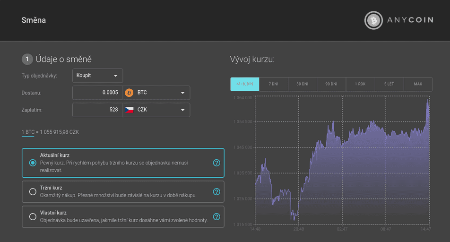Click the step 1 circle badge

[x=27, y=59]
